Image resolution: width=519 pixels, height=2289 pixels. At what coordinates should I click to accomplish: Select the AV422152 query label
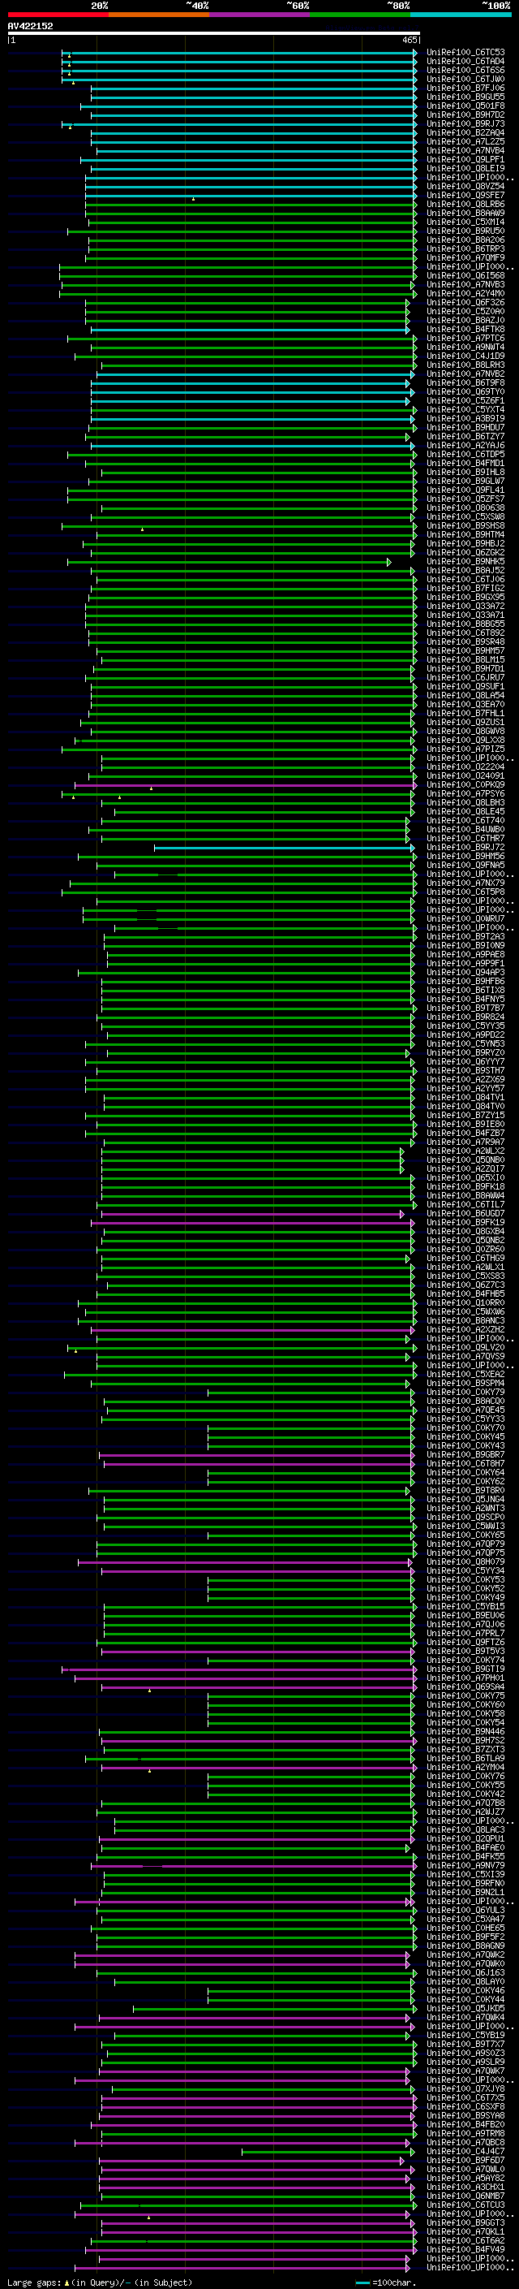[30, 26]
